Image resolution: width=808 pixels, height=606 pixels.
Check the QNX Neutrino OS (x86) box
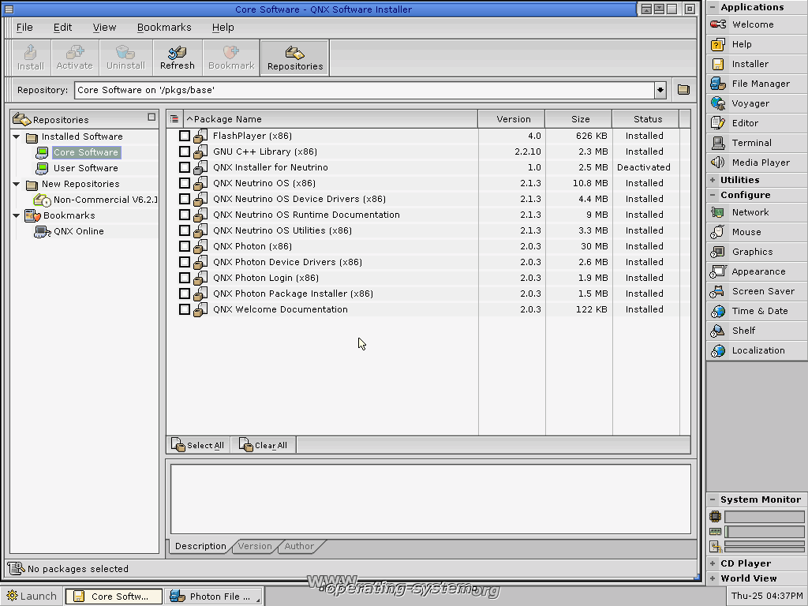pyautogui.click(x=185, y=183)
